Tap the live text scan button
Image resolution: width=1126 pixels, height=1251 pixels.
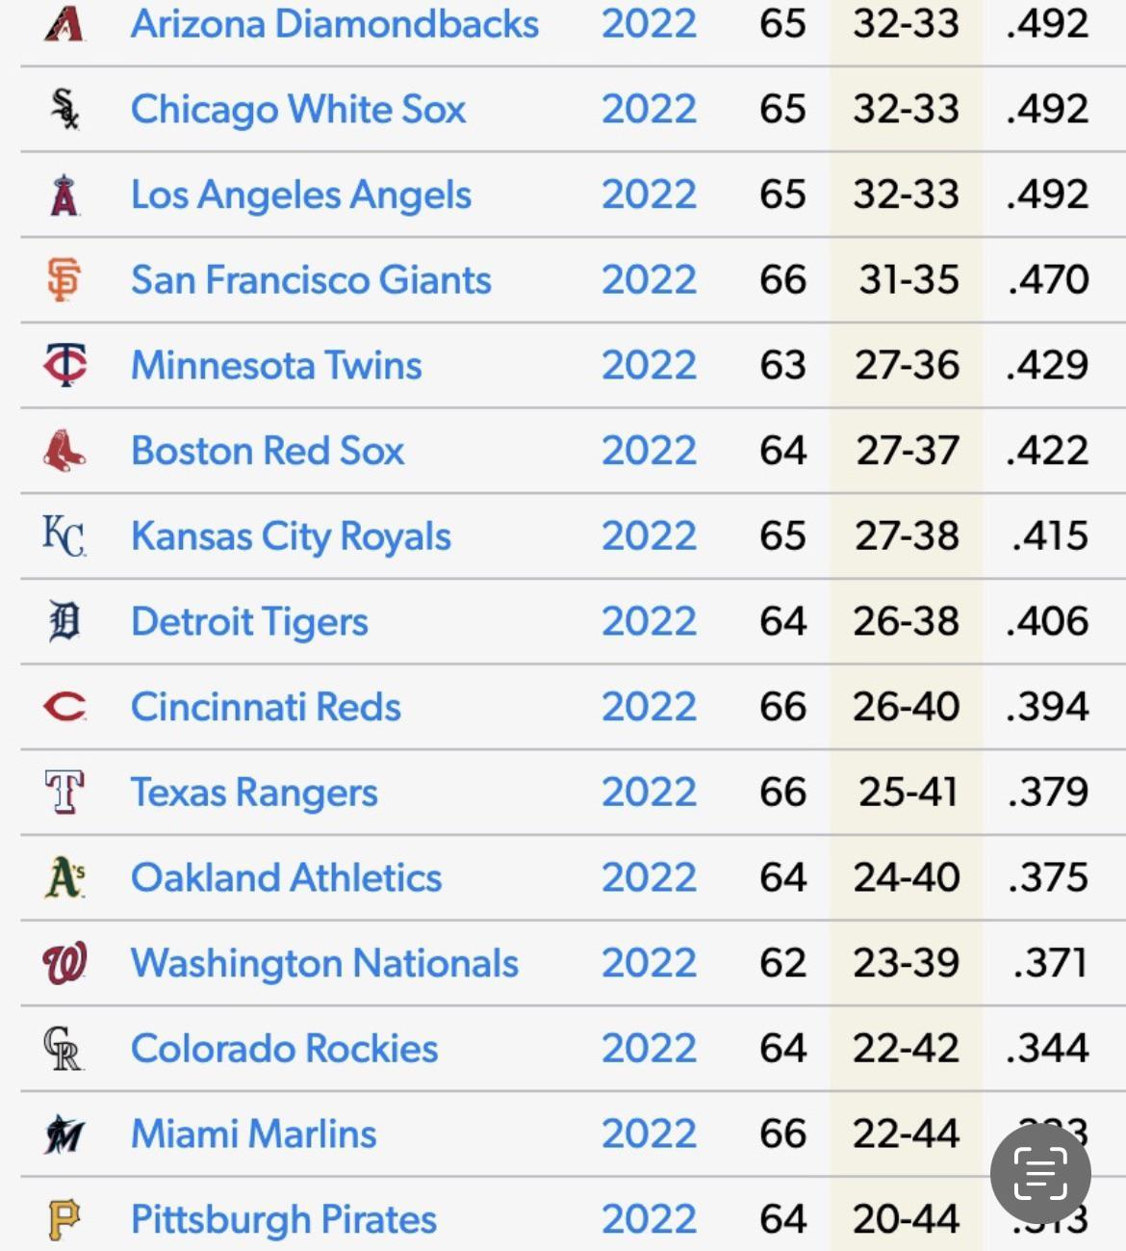[x=1040, y=1173]
